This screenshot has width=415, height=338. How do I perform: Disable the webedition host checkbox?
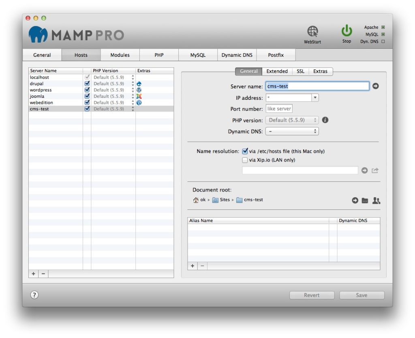coord(87,103)
